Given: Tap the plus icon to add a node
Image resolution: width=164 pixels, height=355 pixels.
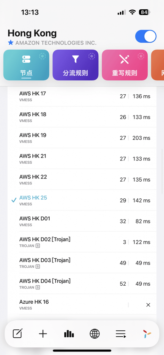Looking at the screenshot, I should click(x=43, y=334).
